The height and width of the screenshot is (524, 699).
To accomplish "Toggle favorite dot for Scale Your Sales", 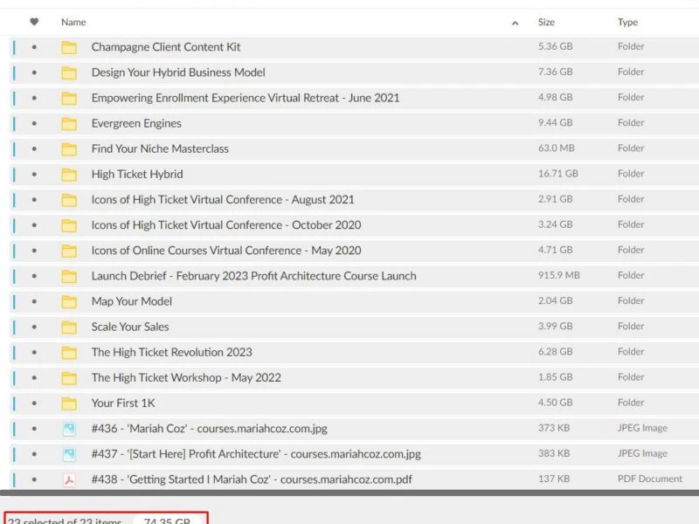I will point(34,327).
